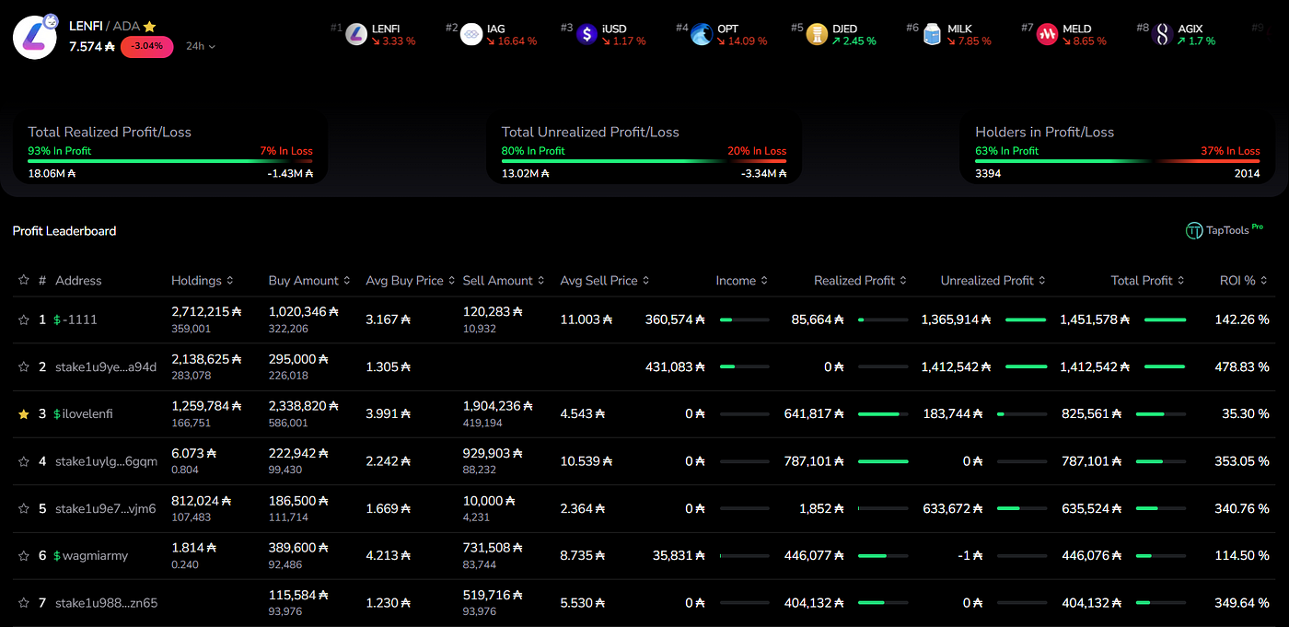Click the Holders in Profit/Loss bar

1118,161
